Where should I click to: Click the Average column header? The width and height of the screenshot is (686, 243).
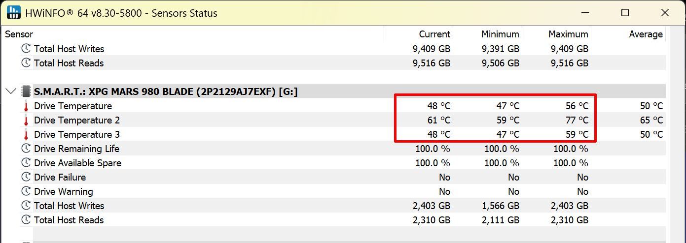[x=646, y=34]
